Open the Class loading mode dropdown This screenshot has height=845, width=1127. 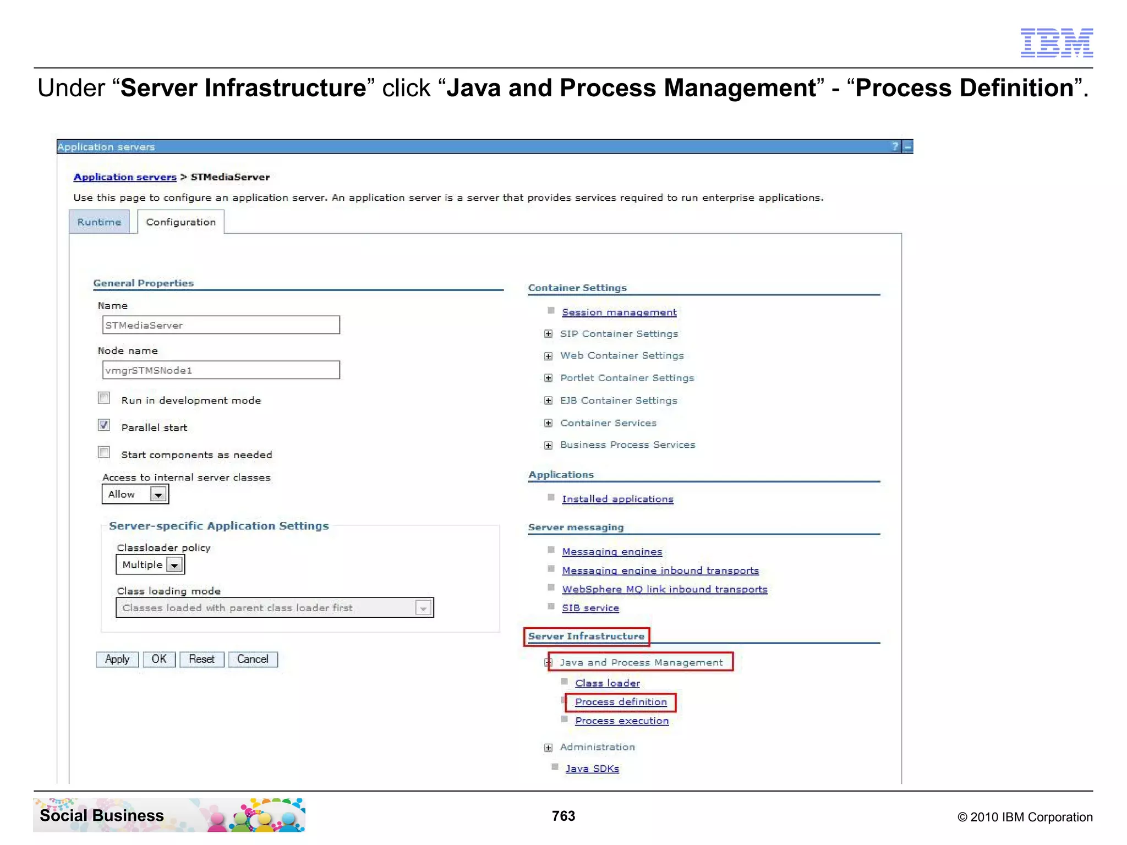tap(275, 607)
